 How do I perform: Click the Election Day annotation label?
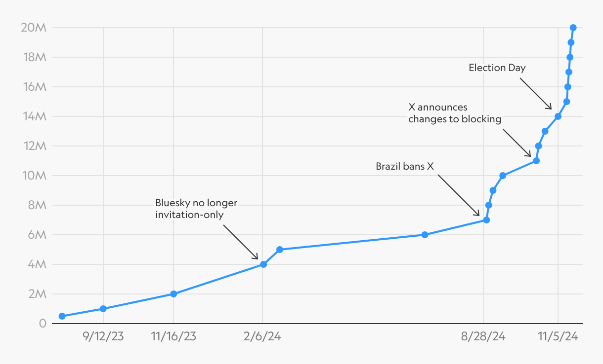click(497, 68)
